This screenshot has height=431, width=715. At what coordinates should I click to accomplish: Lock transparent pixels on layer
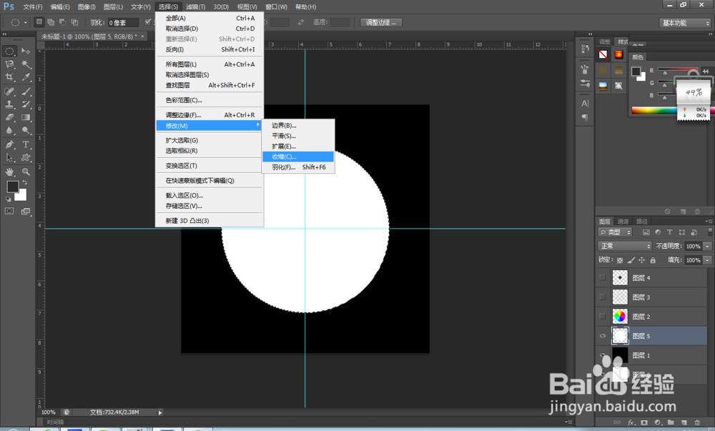coord(620,260)
